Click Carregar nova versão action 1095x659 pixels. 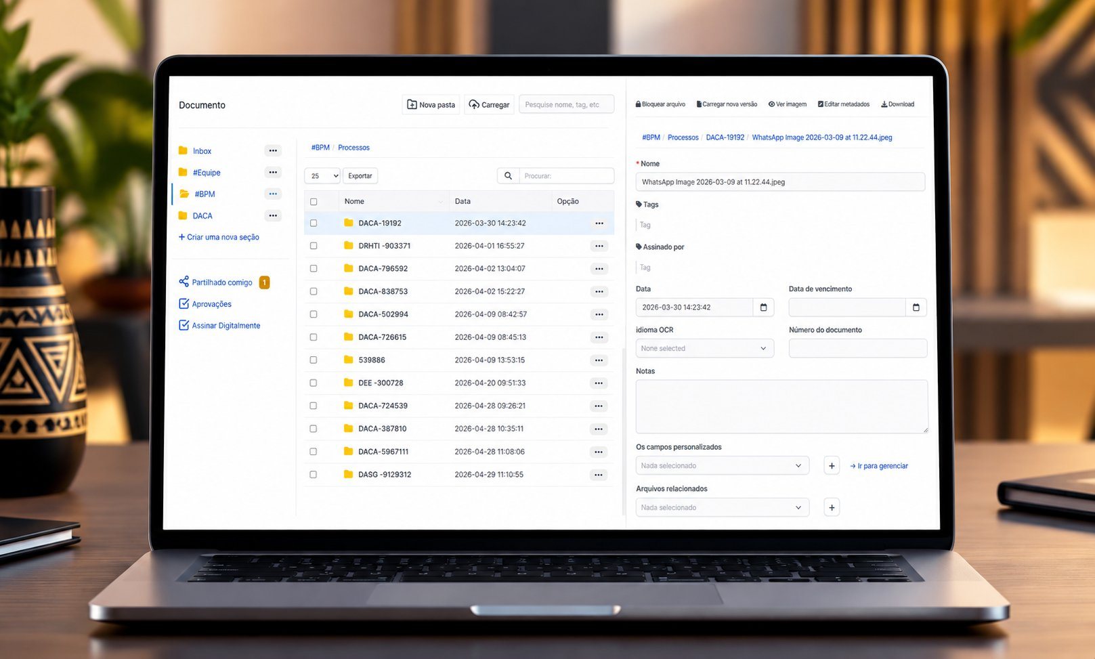(x=727, y=104)
